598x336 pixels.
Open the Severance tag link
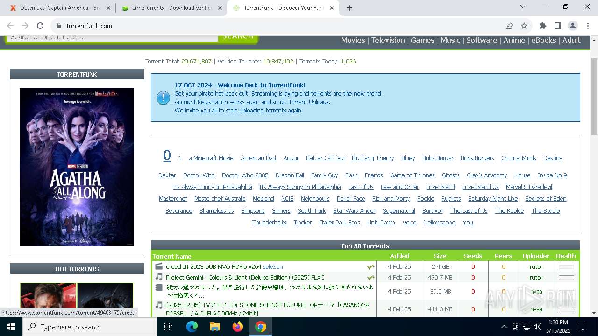(178, 211)
